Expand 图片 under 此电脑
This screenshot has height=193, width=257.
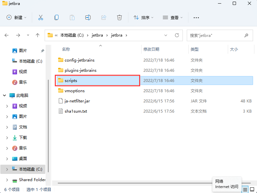[x=7, y=117]
